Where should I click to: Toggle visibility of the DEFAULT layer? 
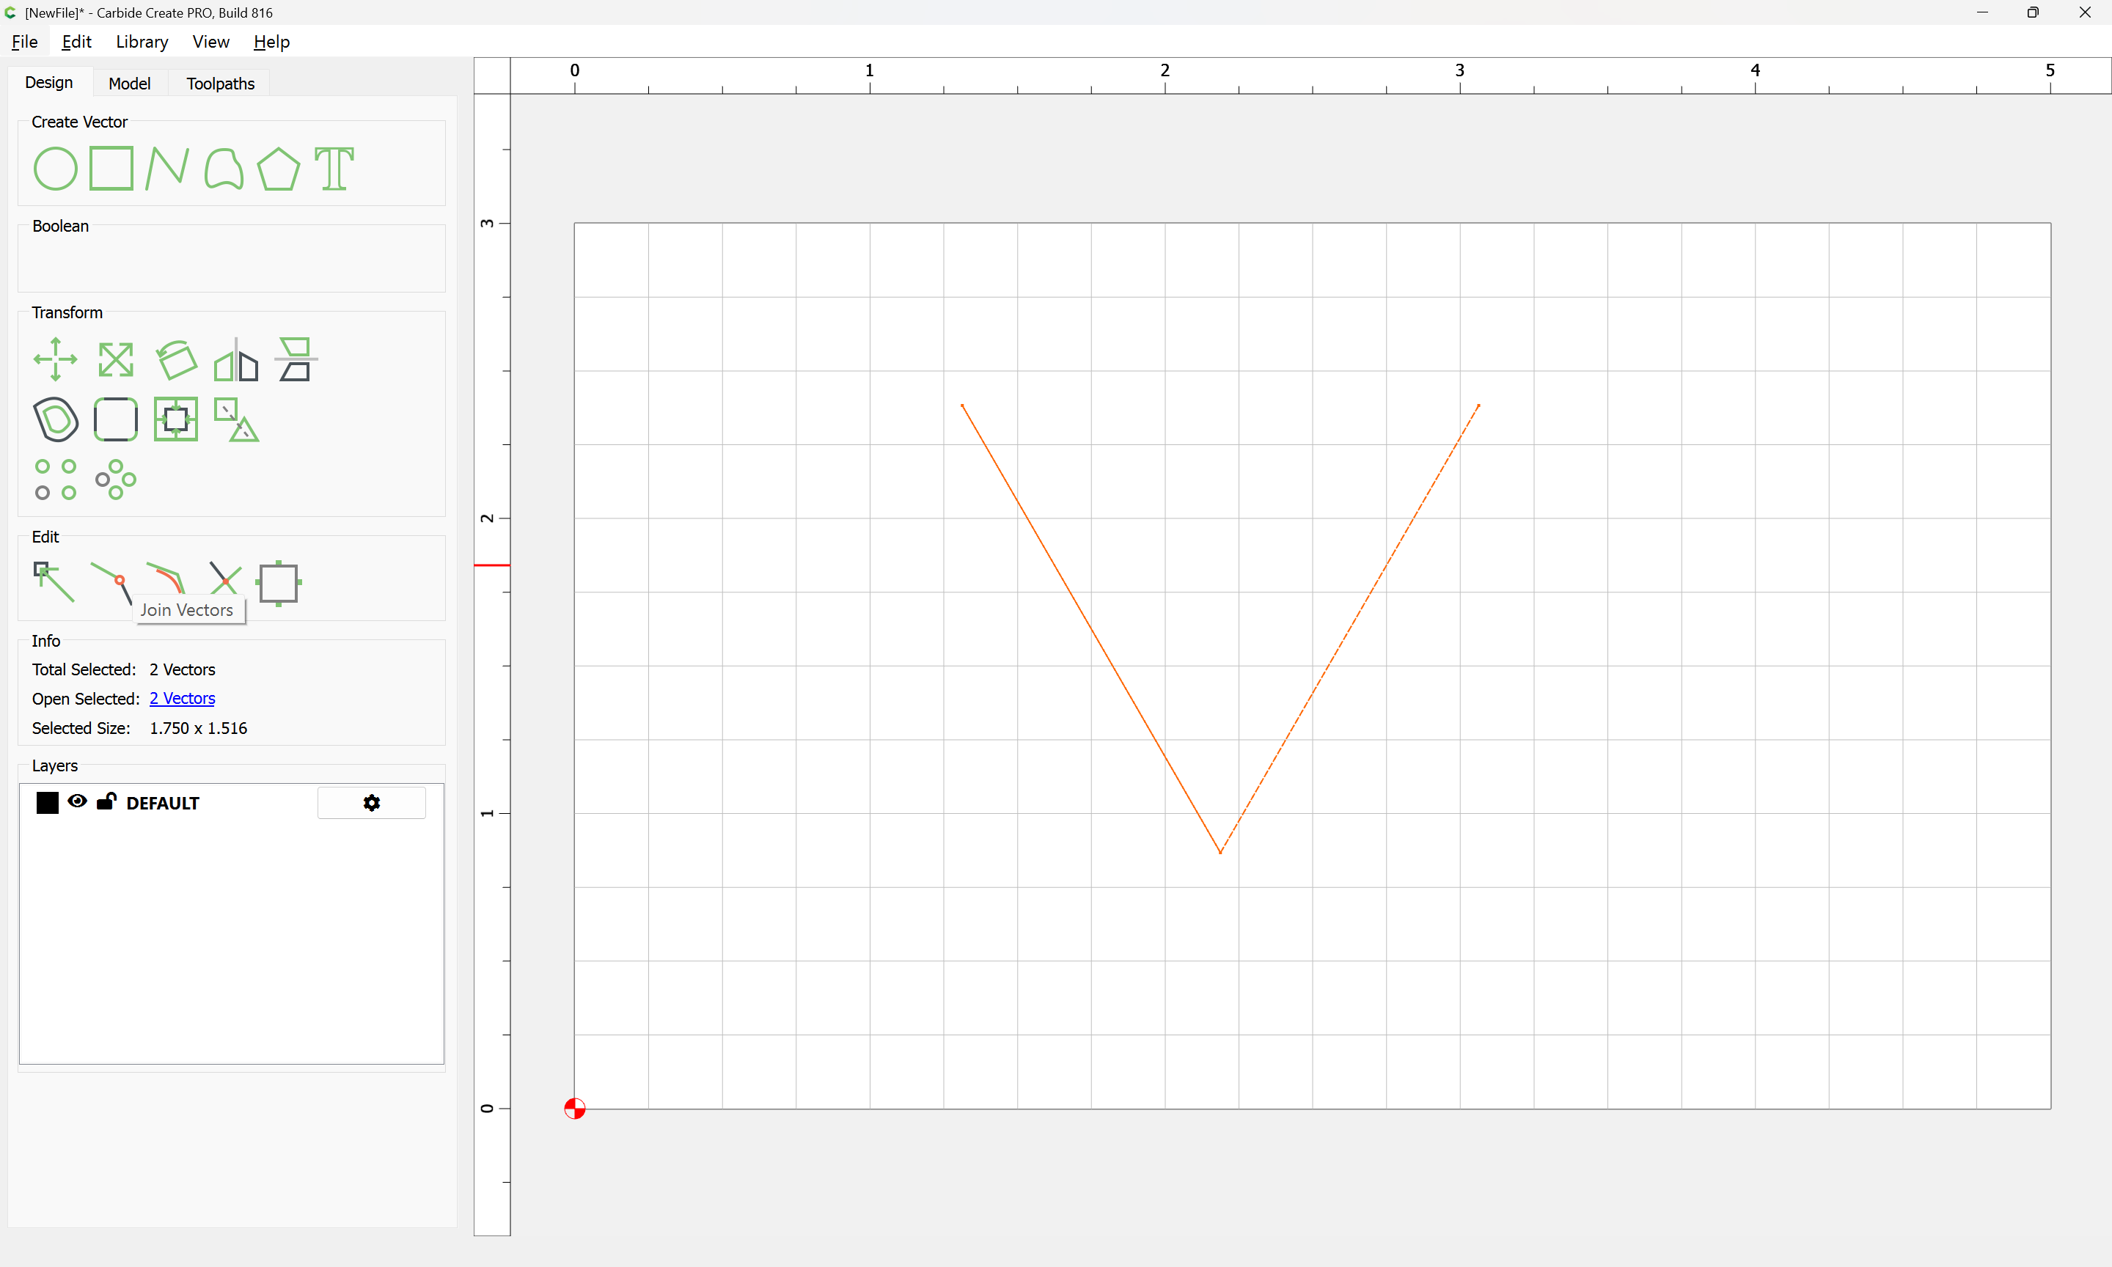click(77, 801)
